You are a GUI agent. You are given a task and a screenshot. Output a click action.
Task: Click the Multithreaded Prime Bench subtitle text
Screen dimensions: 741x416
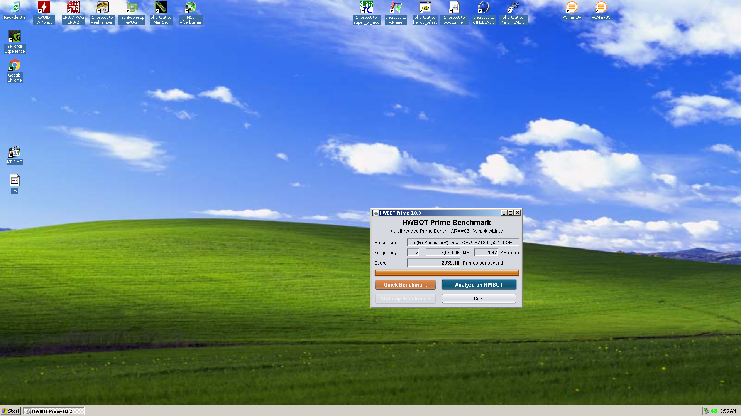pyautogui.click(x=447, y=231)
